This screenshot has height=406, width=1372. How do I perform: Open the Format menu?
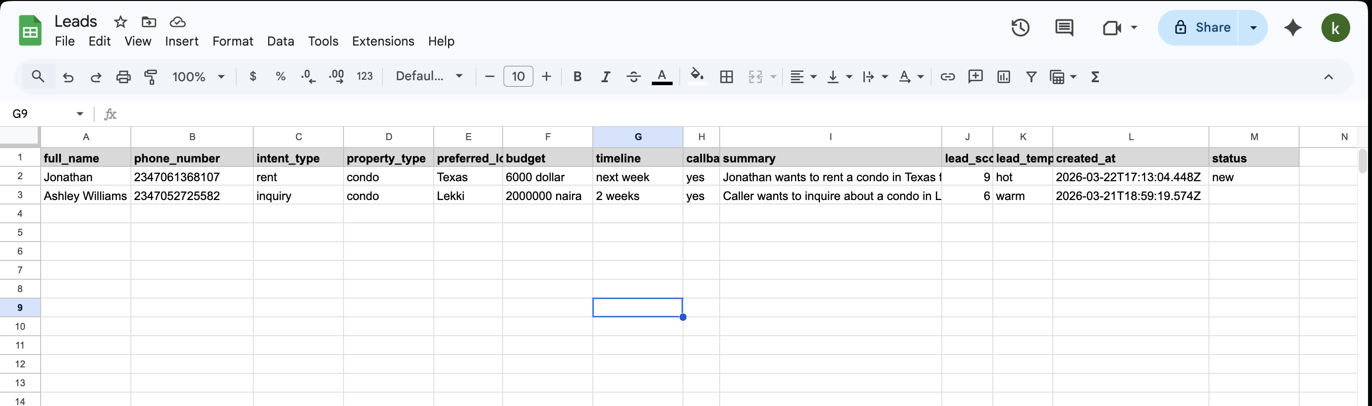point(233,41)
